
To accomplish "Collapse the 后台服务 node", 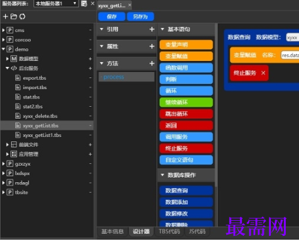I will click(x=7, y=68).
